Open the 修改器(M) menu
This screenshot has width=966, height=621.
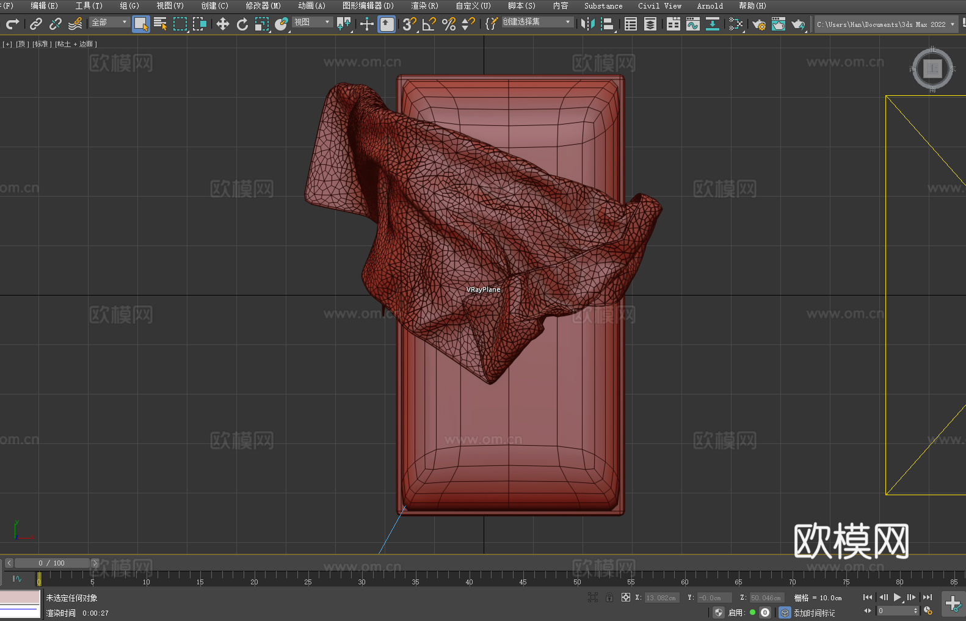click(263, 5)
